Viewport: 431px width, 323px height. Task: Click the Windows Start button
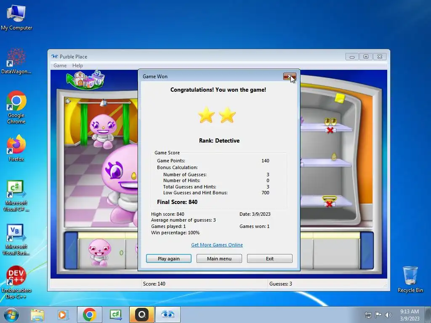11,315
